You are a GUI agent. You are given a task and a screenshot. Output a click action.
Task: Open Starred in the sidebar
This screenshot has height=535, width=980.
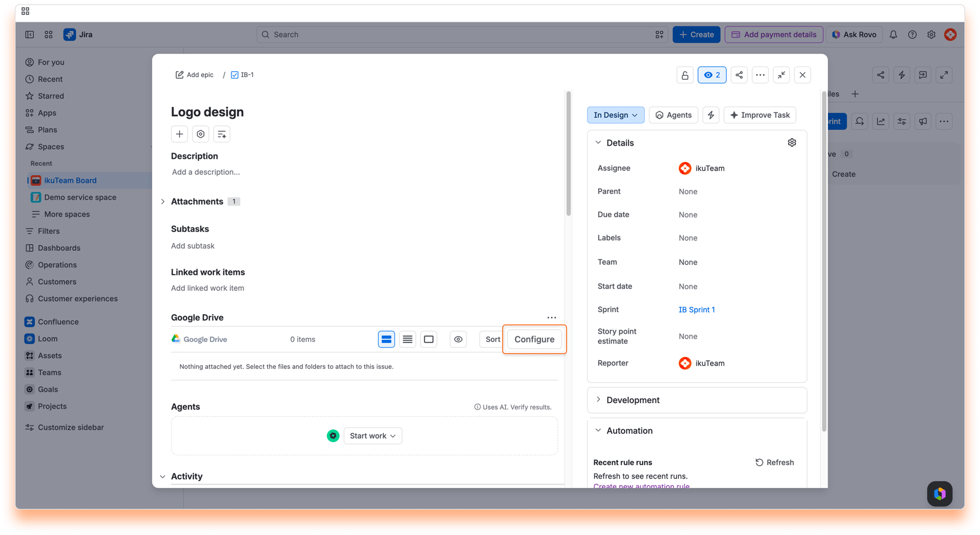pyautogui.click(x=51, y=96)
